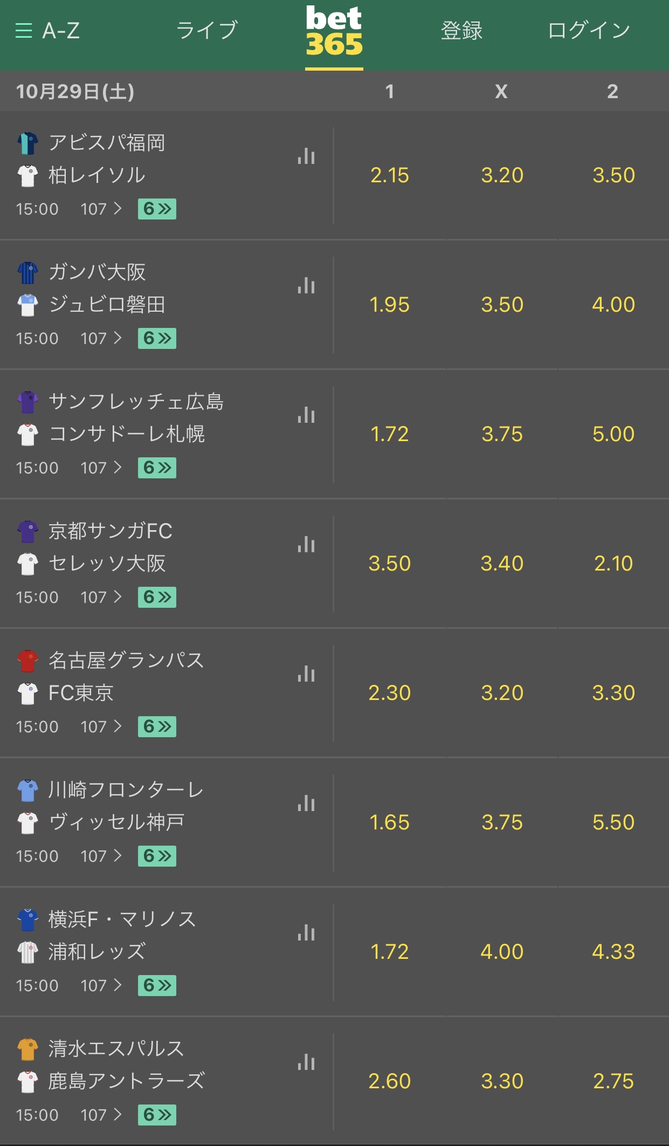Open the 登録 registration page

[461, 30]
